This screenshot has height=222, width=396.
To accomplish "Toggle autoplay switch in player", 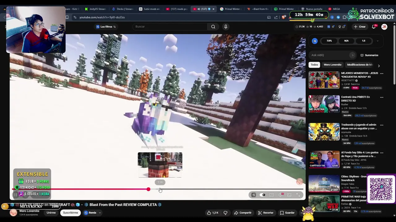I will point(263,195).
